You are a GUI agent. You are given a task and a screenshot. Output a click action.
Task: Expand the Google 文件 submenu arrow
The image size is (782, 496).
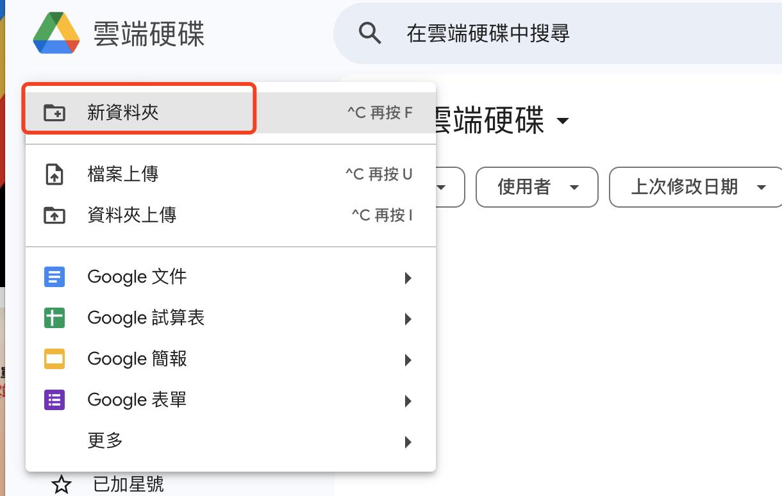408,278
